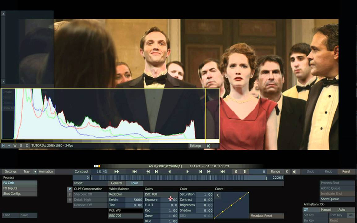Image resolution: width=357 pixels, height=223 pixels.
Task: Close the histogram scope panel
Action: pyautogui.click(x=208, y=146)
